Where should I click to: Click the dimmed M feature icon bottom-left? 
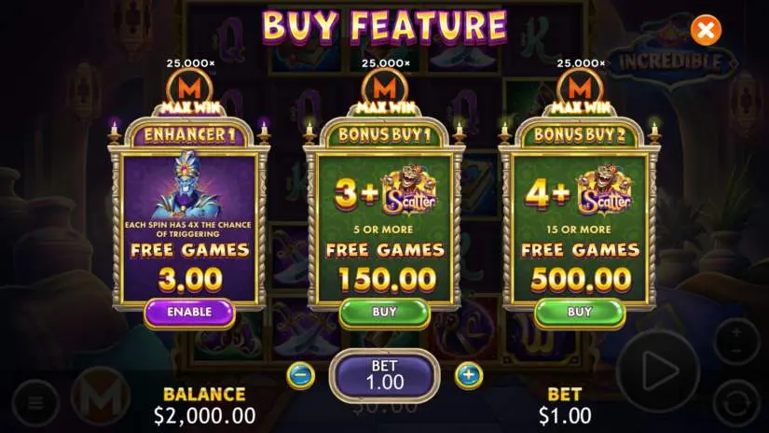click(x=101, y=397)
